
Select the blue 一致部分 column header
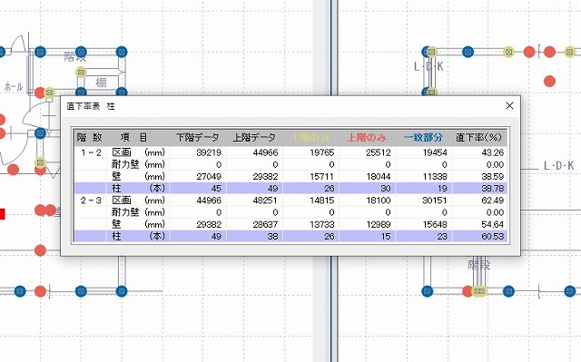click(x=424, y=138)
